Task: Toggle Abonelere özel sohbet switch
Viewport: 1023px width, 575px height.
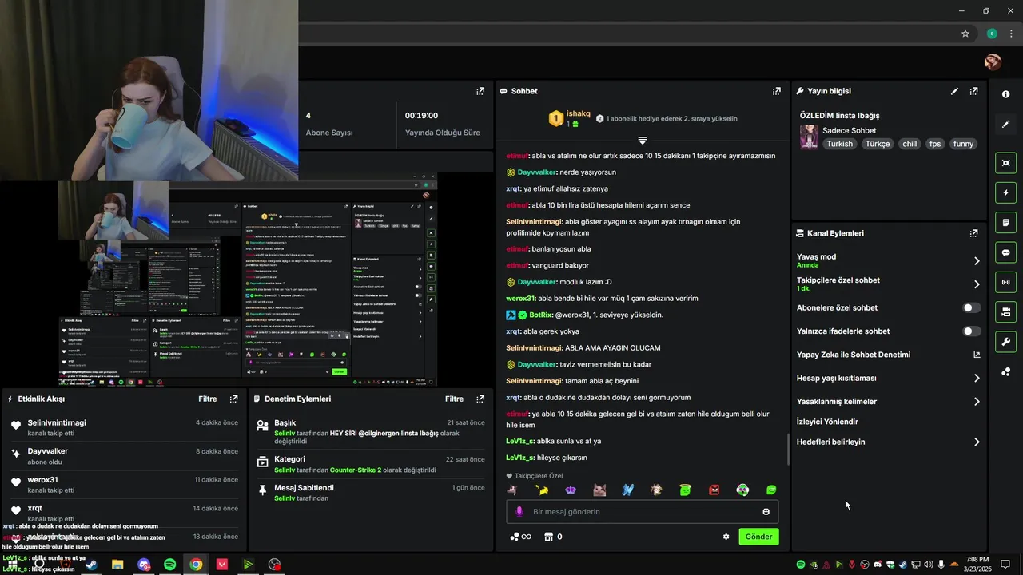Action: point(971,307)
